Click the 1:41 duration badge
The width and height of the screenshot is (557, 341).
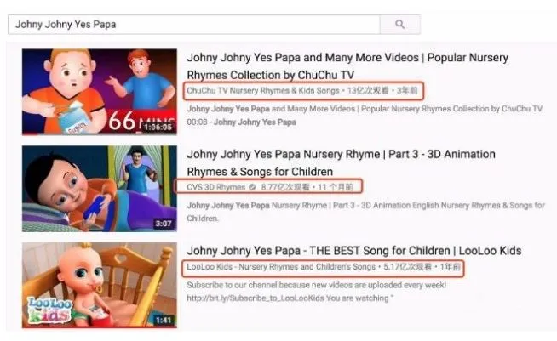pos(164,320)
